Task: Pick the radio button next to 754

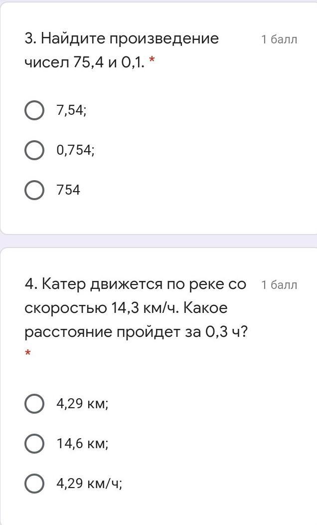Action: point(34,190)
